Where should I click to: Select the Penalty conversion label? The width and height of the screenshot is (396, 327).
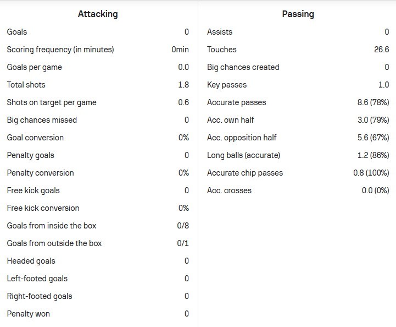tap(40, 173)
